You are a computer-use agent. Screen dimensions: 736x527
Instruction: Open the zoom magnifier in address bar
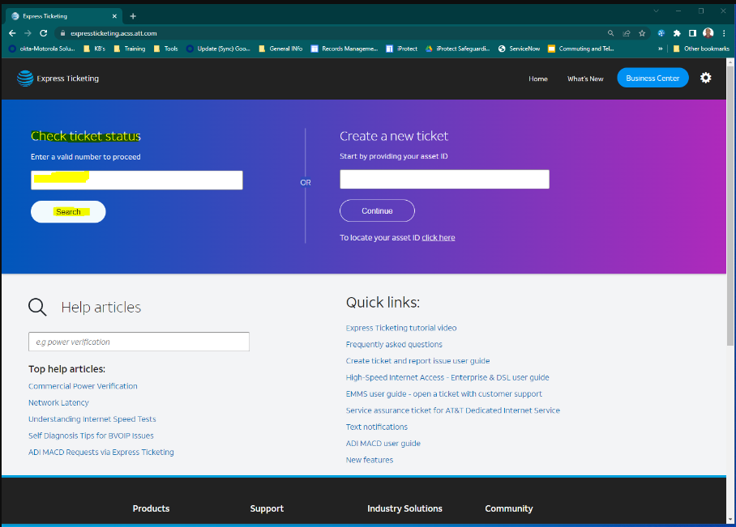[610, 33]
